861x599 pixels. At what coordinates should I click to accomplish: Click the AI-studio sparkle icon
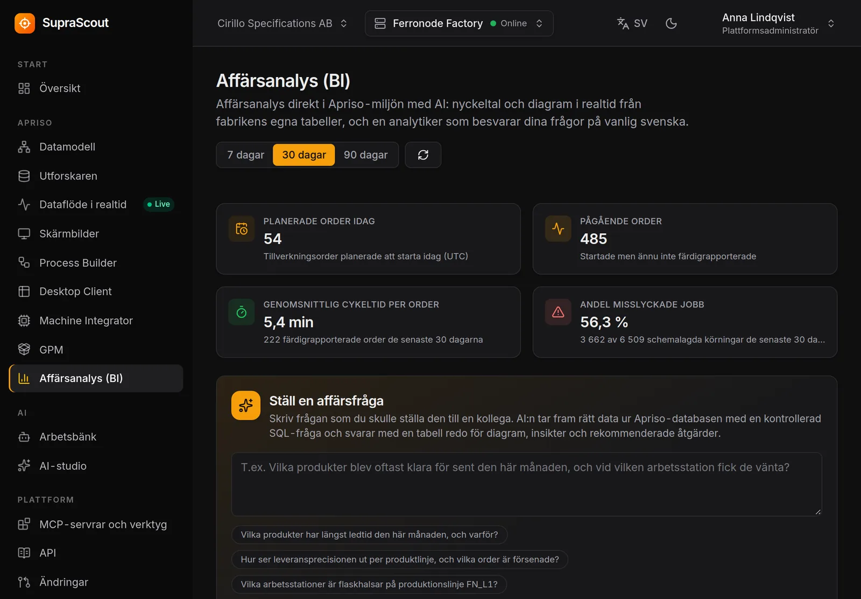[24, 465]
